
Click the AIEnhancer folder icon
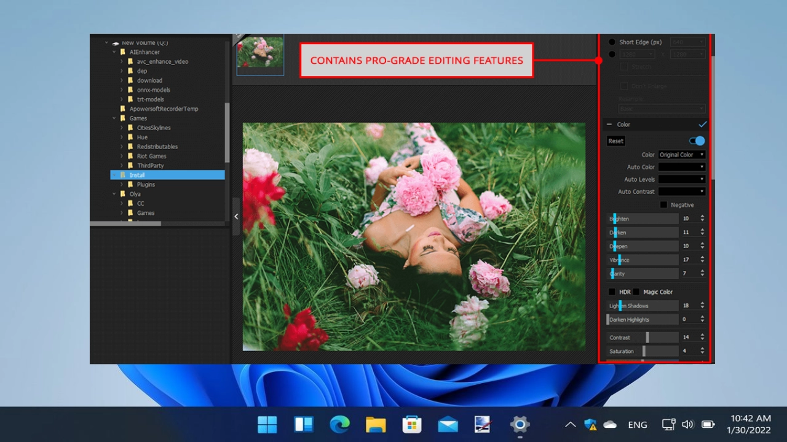(123, 52)
